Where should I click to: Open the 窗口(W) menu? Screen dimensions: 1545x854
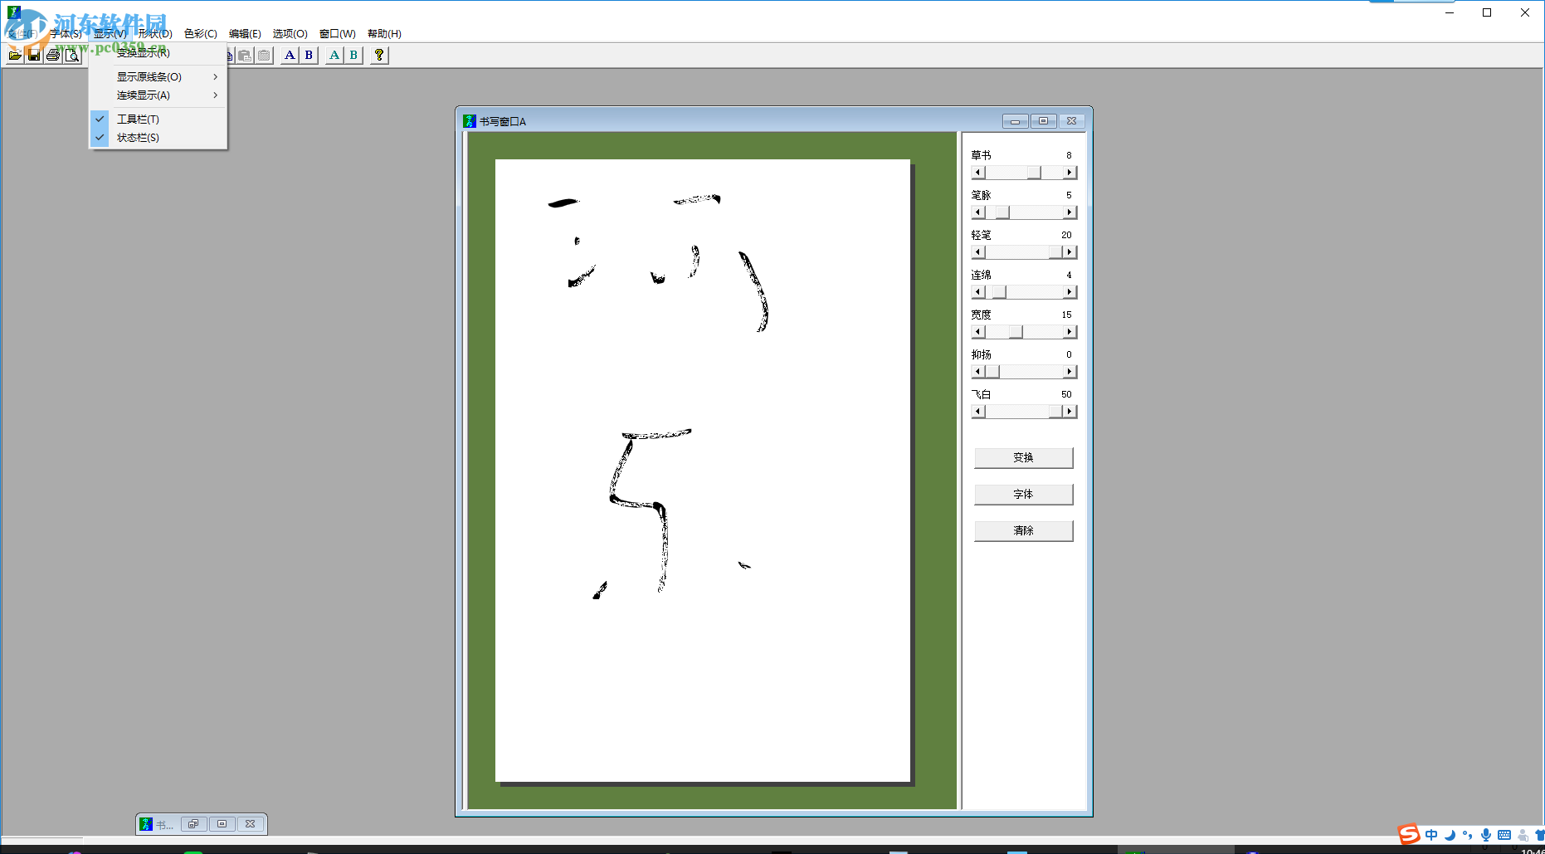click(338, 34)
